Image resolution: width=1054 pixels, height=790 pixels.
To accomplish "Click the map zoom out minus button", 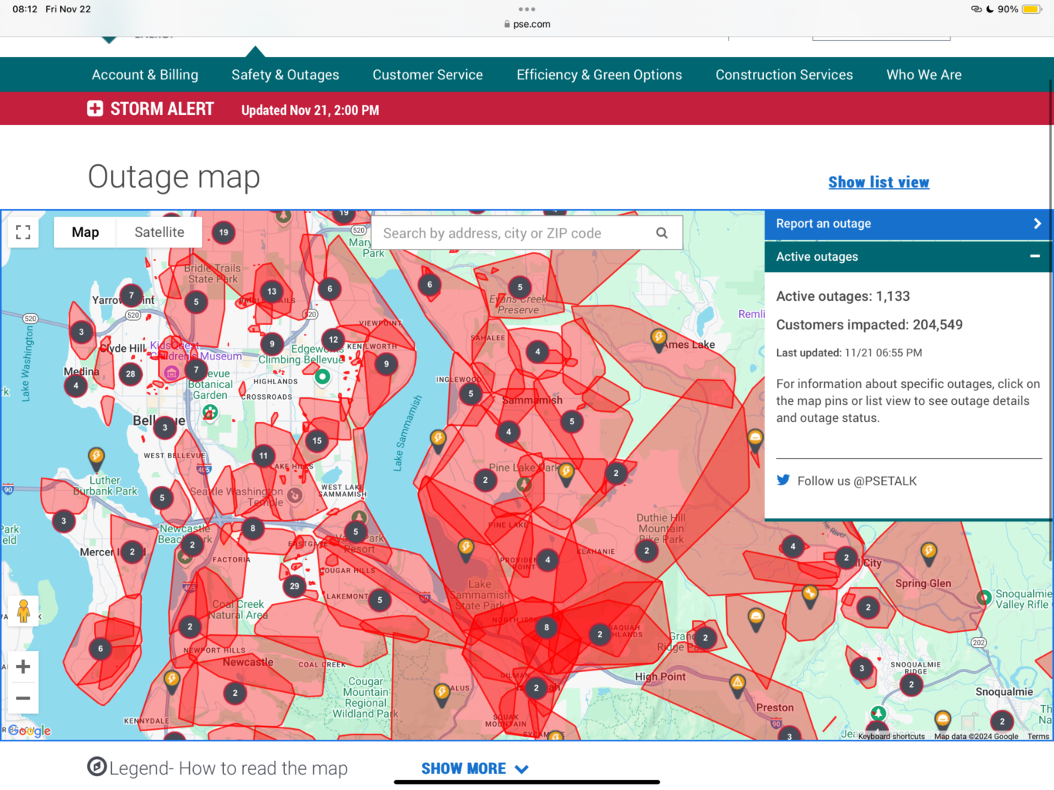I will tap(23, 699).
